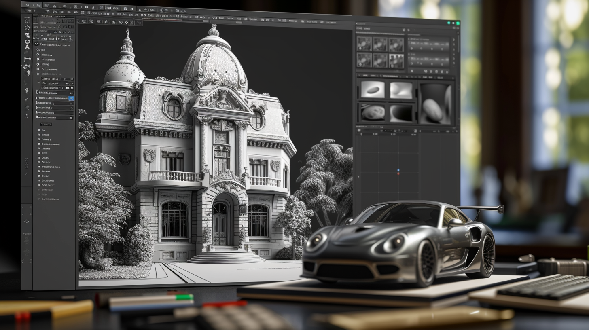Select the first thumbnail in the image grid
The height and width of the screenshot is (330, 589).
(364, 44)
